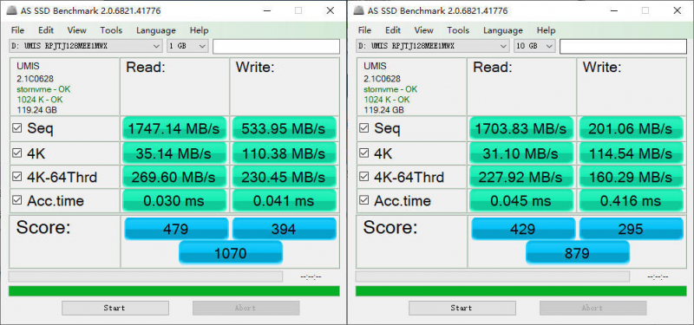The image size is (694, 325).
Task: Open Help menu in right window
Action: (546, 30)
